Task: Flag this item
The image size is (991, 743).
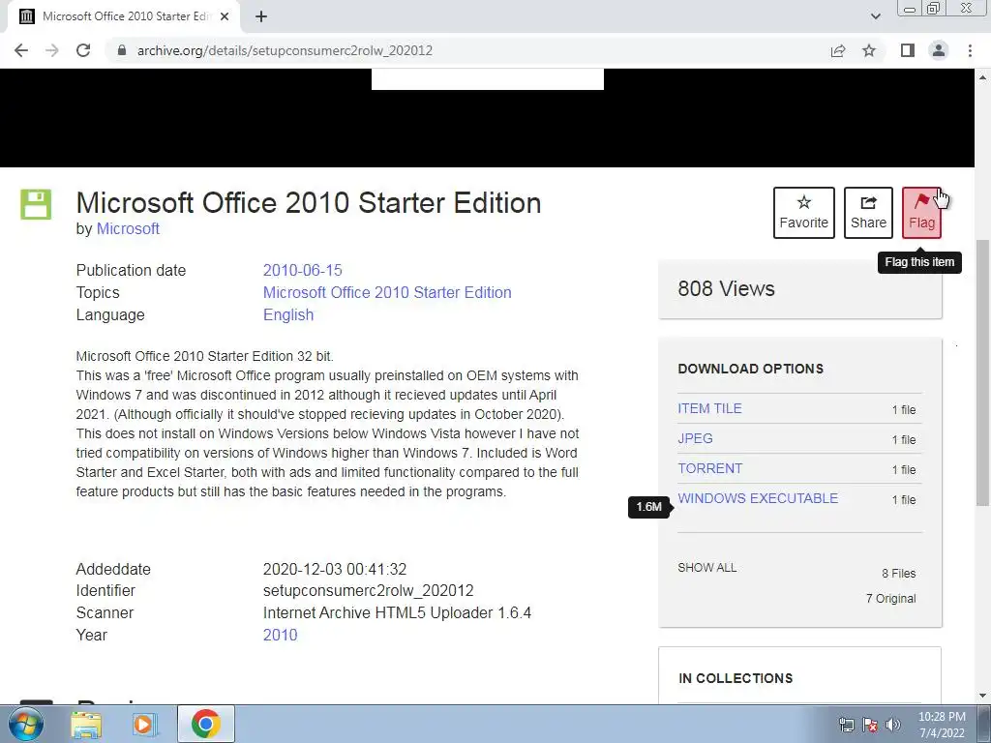Action: [x=921, y=212]
